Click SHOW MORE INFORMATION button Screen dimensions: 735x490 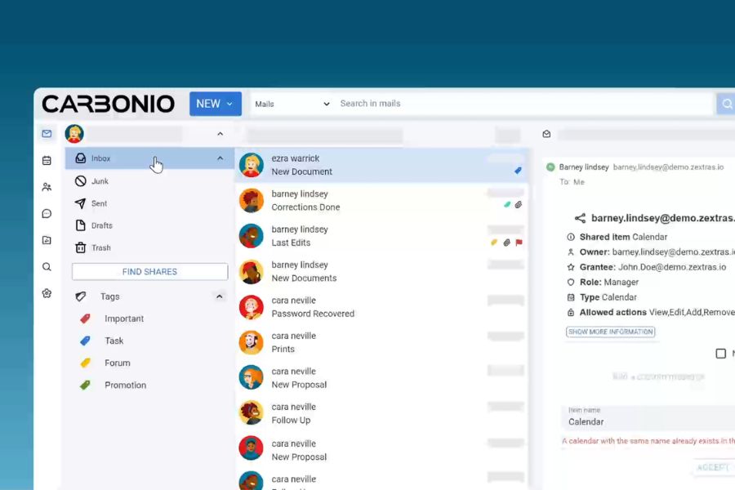point(610,332)
